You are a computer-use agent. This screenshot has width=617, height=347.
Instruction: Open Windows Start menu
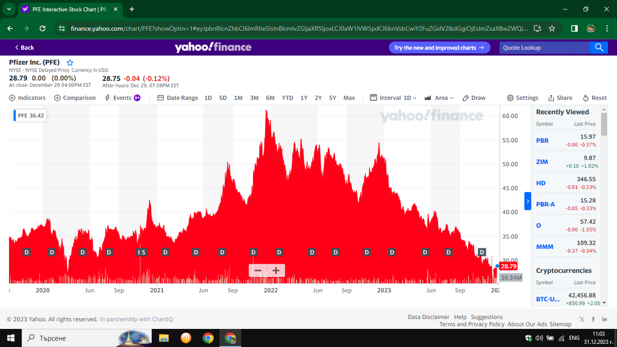point(11,338)
